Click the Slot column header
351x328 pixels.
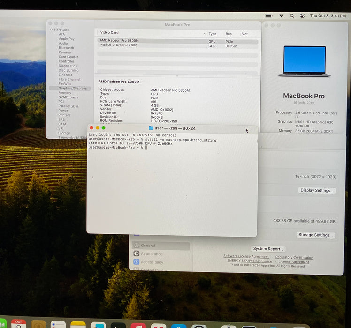(x=244, y=34)
